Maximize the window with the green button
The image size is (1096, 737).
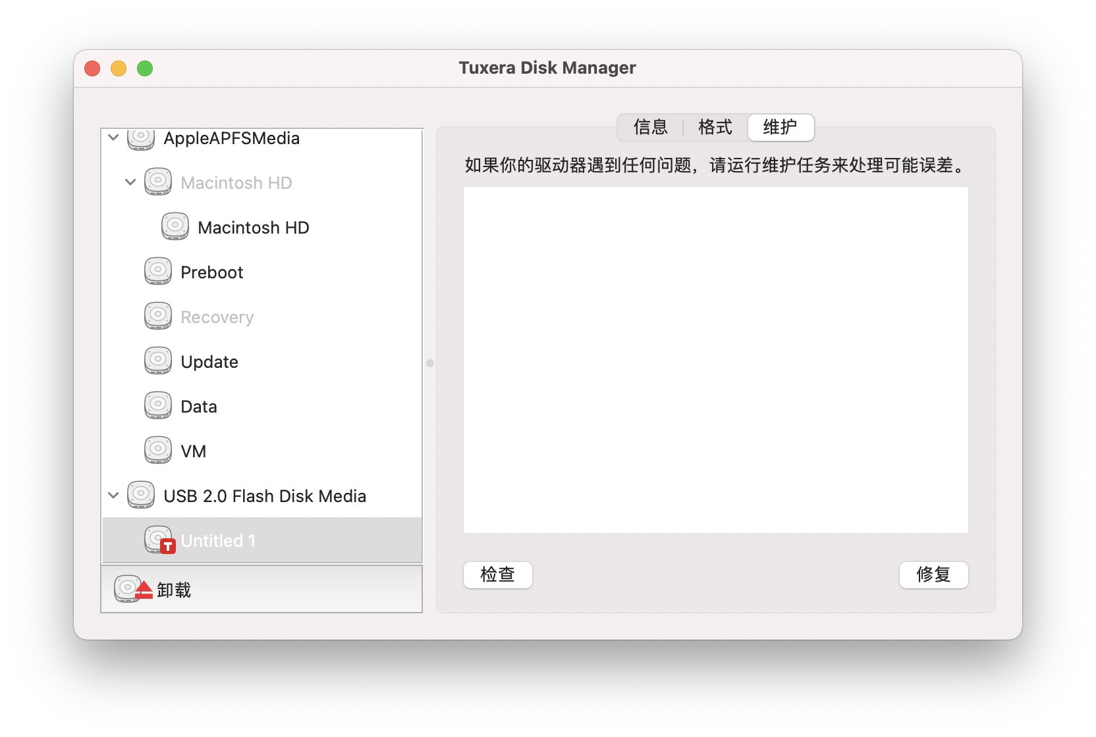pos(145,68)
